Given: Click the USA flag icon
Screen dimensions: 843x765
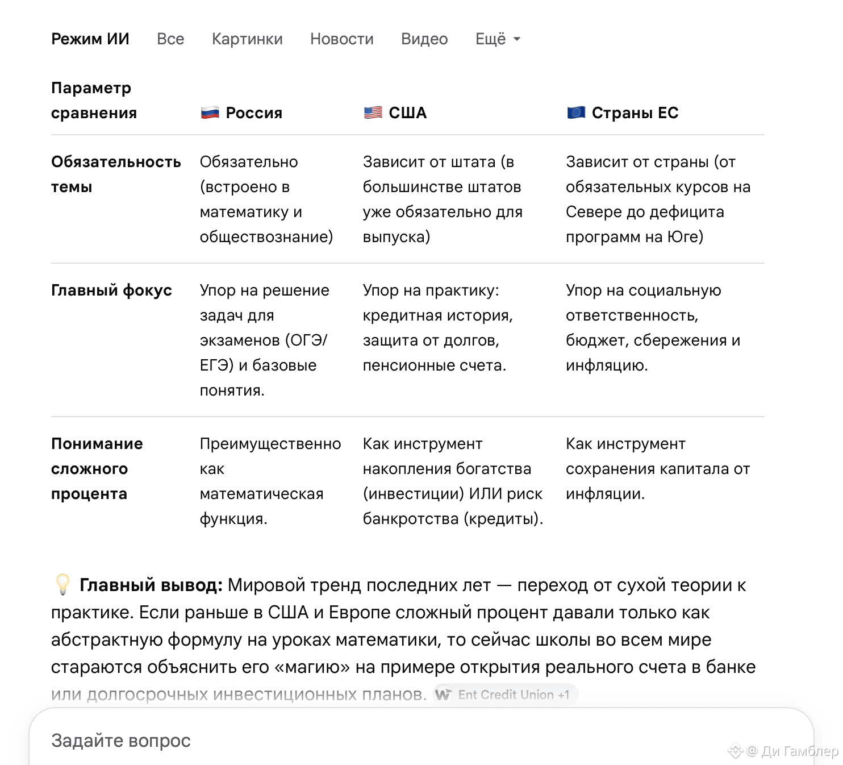Looking at the screenshot, I should pos(373,113).
